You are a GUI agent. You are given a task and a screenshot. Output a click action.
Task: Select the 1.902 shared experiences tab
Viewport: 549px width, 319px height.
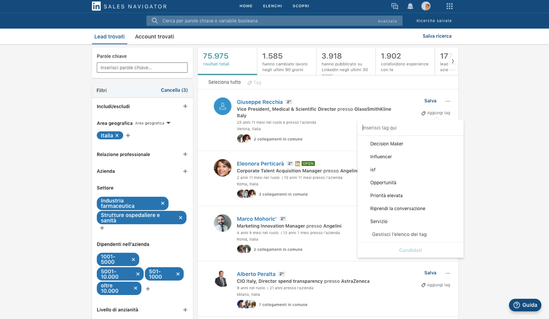point(405,61)
